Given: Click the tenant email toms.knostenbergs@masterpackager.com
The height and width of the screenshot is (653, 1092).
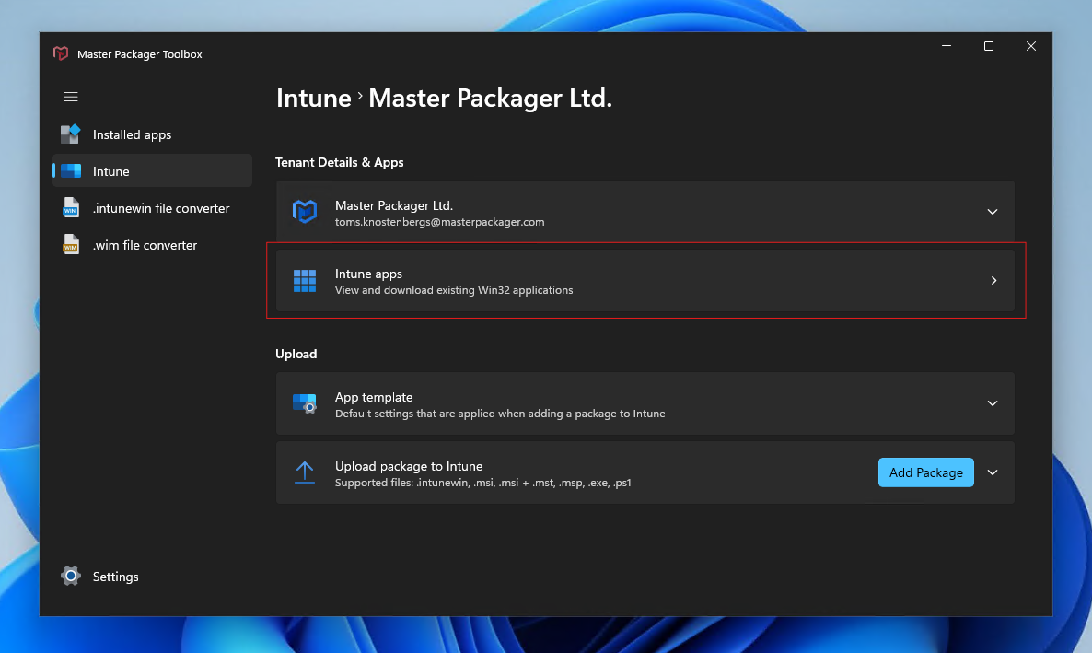Looking at the screenshot, I should pyautogui.click(x=439, y=222).
